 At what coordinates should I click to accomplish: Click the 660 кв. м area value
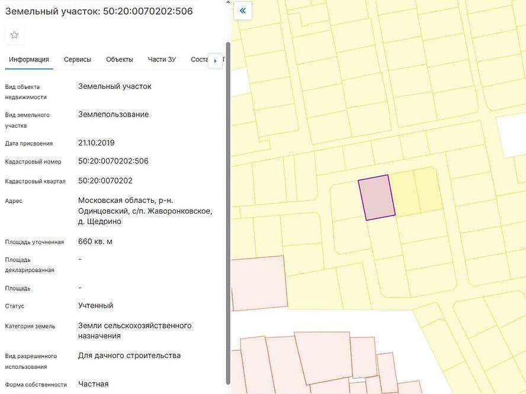tap(95, 241)
